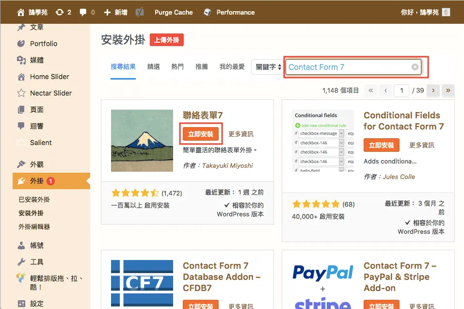Click the 你好,鵠學苑 account greeting
The width and height of the screenshot is (464, 309).
point(419,12)
